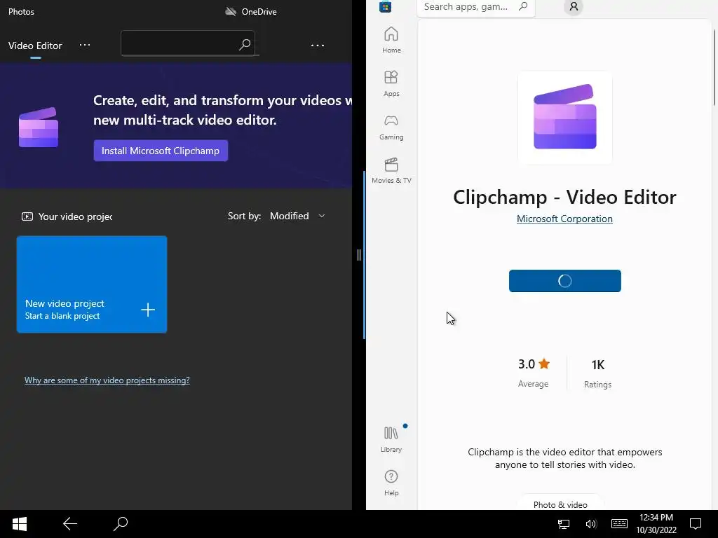Image resolution: width=718 pixels, height=538 pixels.
Task: Click the Store search magnifier icon
Action: click(523, 6)
